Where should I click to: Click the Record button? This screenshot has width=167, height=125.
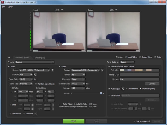pos(157,121)
